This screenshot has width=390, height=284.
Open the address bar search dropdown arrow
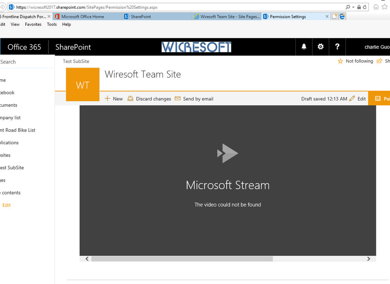[353, 7]
